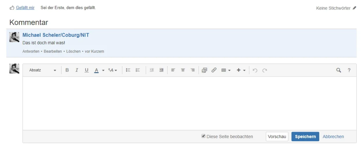The width and height of the screenshot is (362, 149).
Task: Open the Absatz paragraph style dropdown
Action: [43, 70]
